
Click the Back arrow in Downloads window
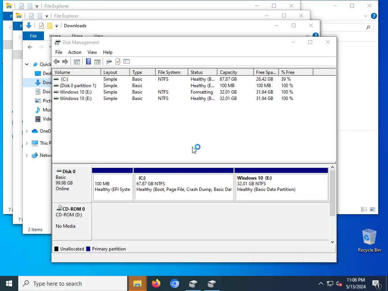point(30,47)
